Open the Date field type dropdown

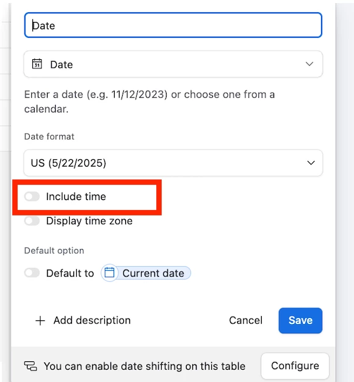pyautogui.click(x=173, y=64)
